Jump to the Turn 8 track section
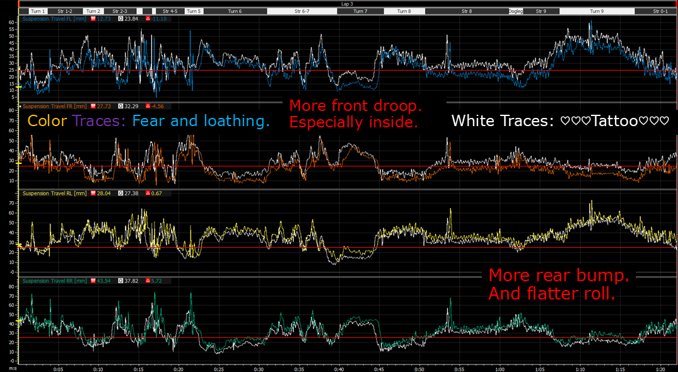 (x=404, y=11)
